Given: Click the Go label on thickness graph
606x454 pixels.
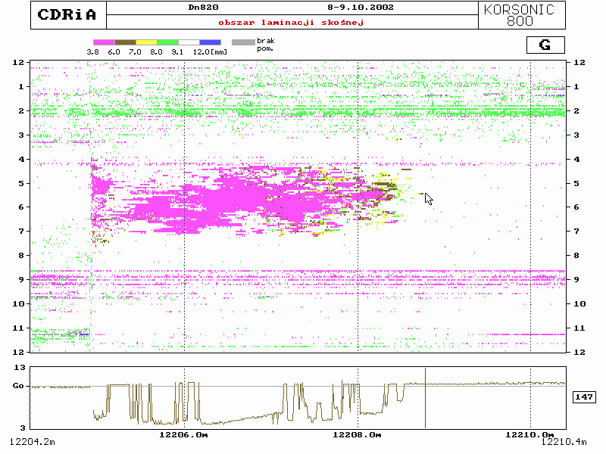Looking at the screenshot, I should tap(18, 386).
